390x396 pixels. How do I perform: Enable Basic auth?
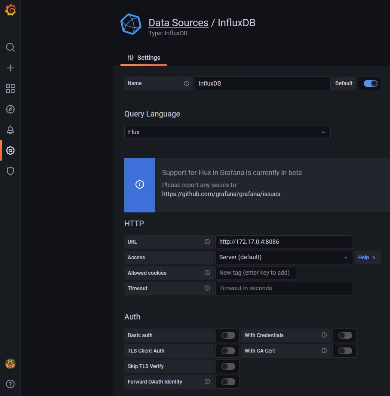227,335
